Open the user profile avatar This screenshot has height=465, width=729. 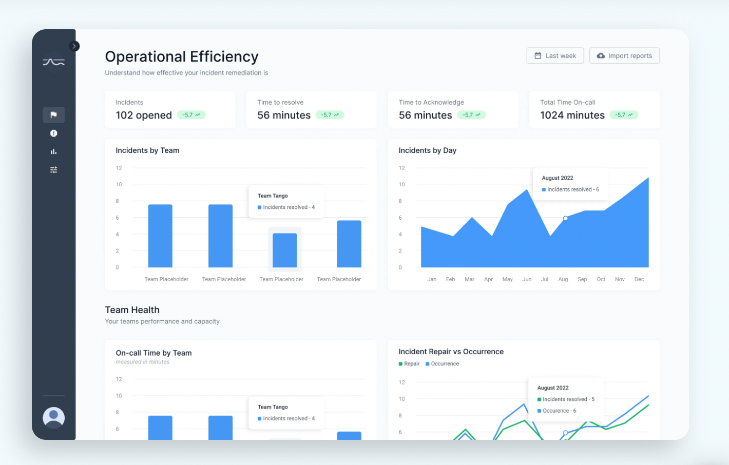click(54, 418)
